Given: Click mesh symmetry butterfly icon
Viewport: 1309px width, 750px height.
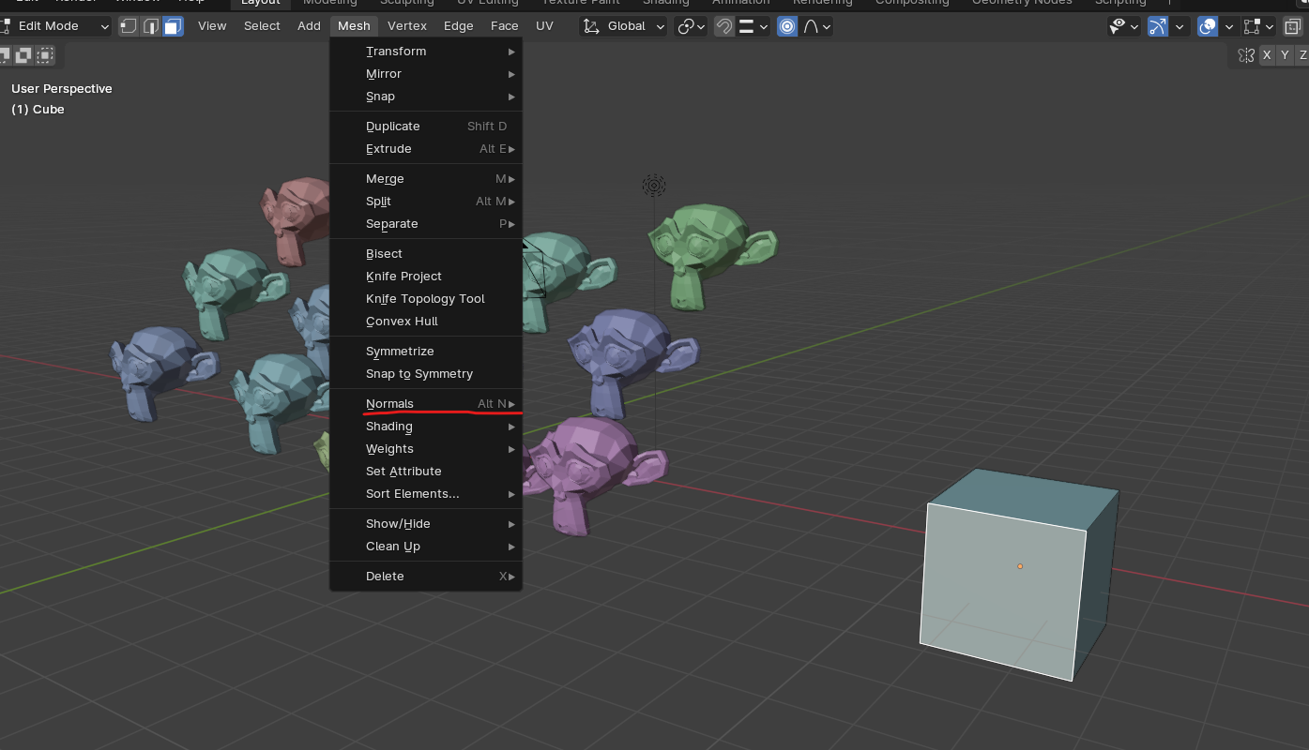Looking at the screenshot, I should tap(1245, 55).
